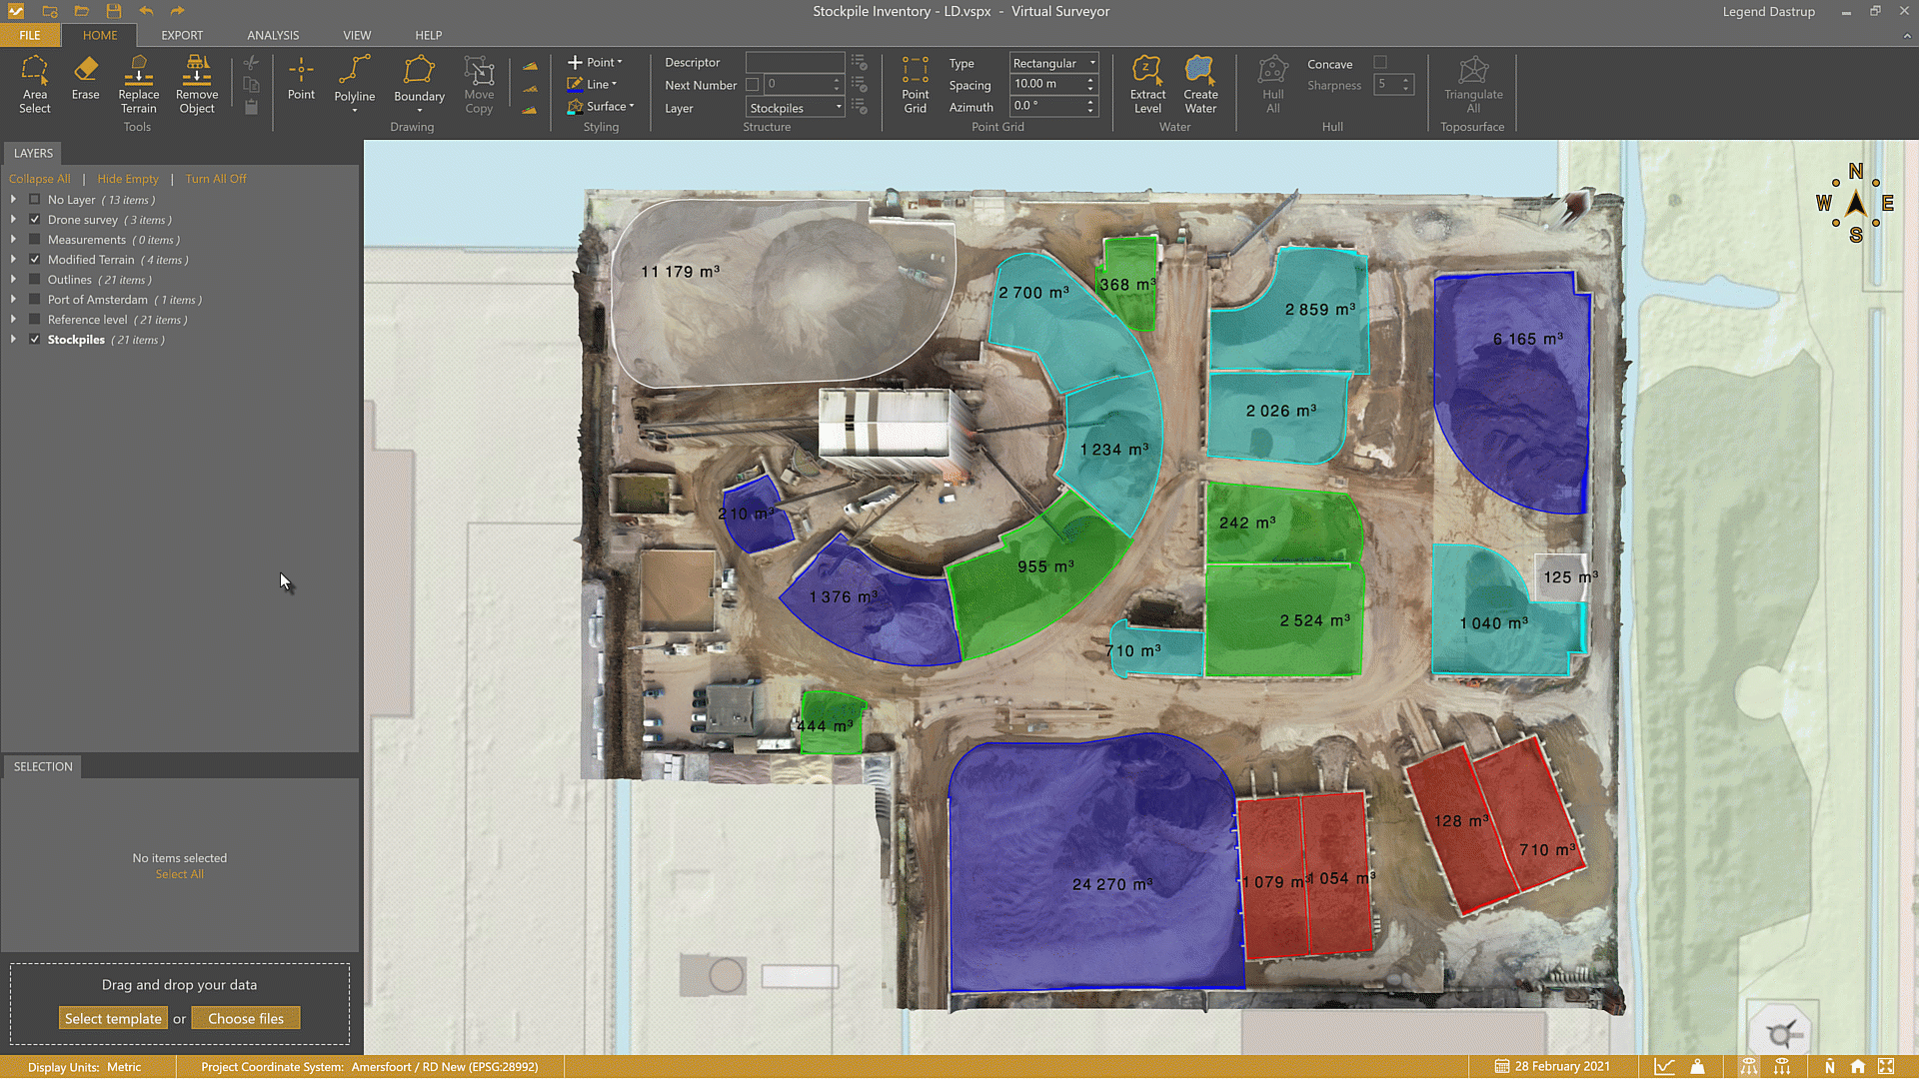Select the Area Select tool

pyautogui.click(x=35, y=85)
